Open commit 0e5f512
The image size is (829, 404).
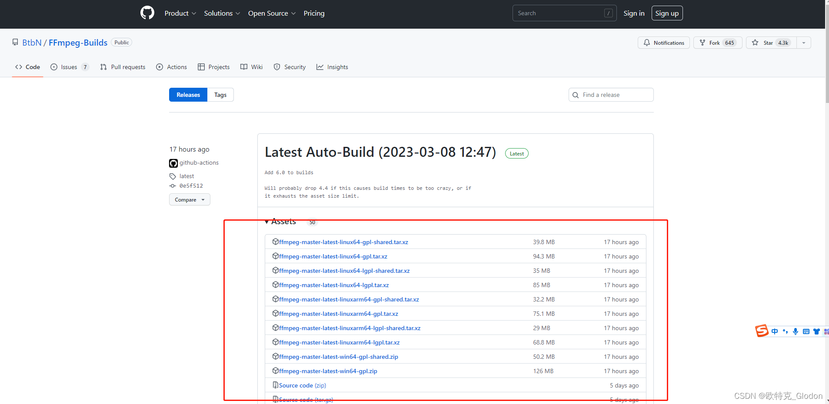(x=191, y=185)
